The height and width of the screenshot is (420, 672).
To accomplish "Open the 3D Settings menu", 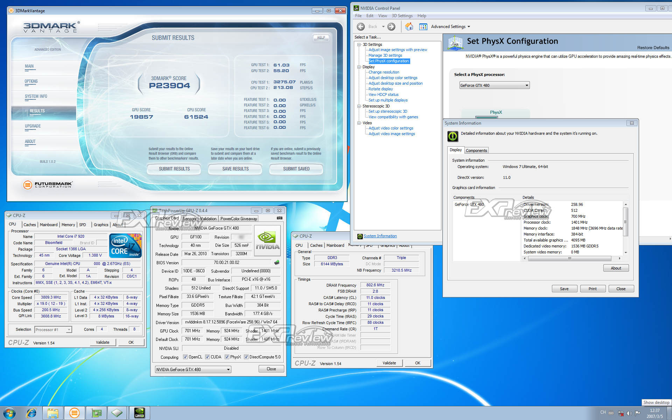I will [402, 16].
